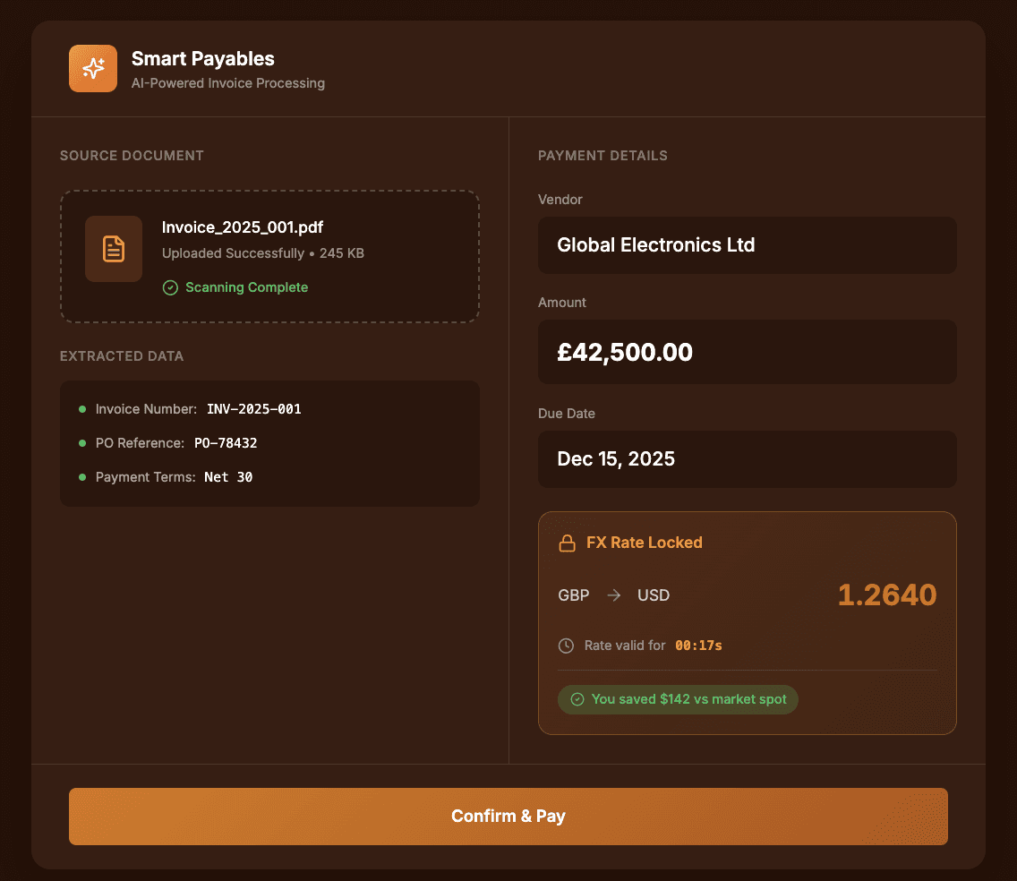Click the locked exchange rate 1.2640
Image resolution: width=1017 pixels, height=881 pixels.
click(886, 595)
